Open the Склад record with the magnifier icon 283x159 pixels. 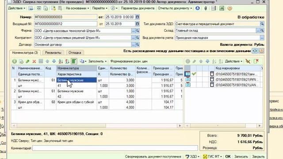point(262,30)
